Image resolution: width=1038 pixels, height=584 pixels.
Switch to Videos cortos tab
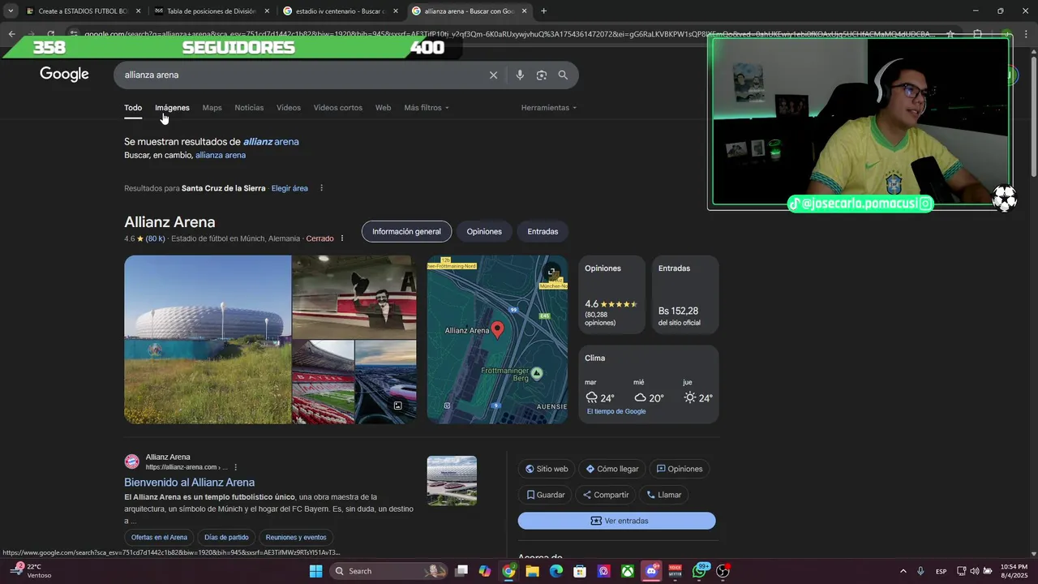click(338, 108)
